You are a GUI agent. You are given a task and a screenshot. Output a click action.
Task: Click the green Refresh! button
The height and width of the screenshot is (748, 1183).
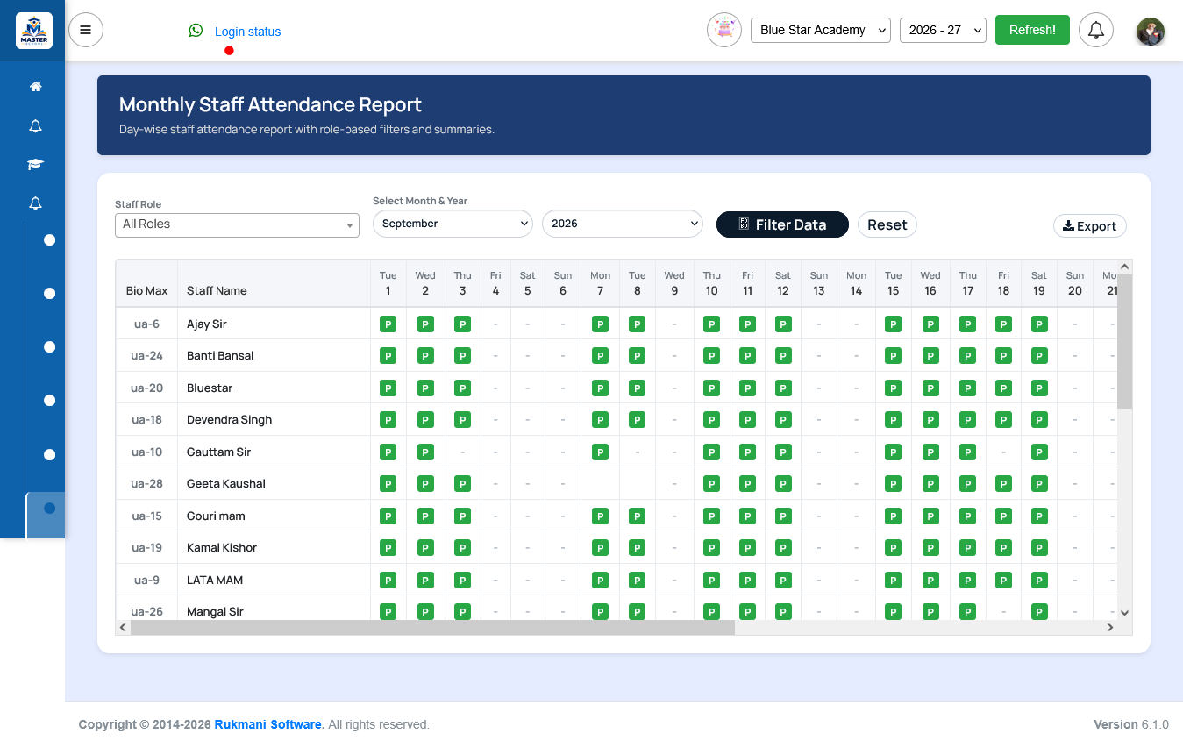[1032, 30]
